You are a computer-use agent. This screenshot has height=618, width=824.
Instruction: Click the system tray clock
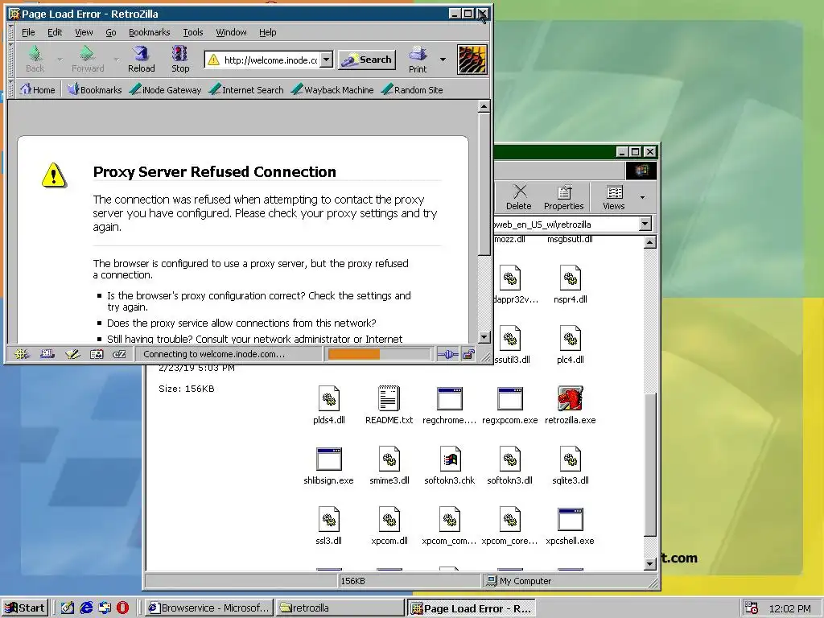coord(789,608)
